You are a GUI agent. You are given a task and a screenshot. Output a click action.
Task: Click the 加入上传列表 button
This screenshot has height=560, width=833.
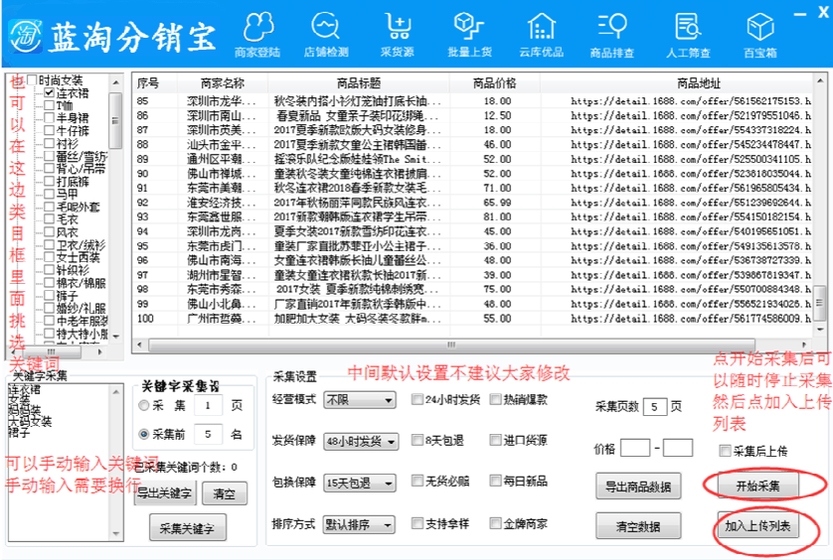point(758,525)
